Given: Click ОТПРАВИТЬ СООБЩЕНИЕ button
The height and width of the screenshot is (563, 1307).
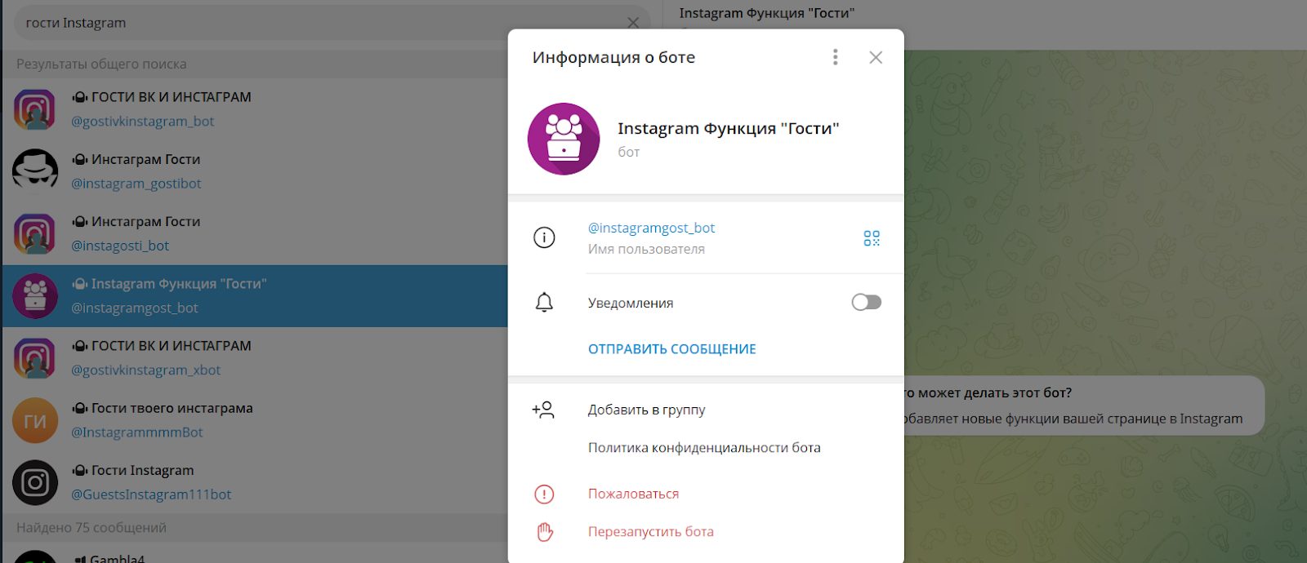Looking at the screenshot, I should tap(672, 349).
